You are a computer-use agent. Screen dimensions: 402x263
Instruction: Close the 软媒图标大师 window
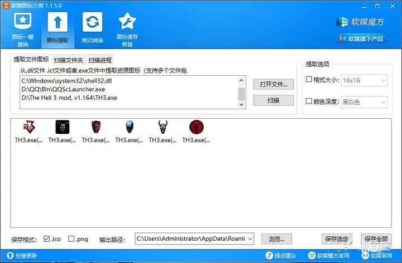[x=393, y=6]
